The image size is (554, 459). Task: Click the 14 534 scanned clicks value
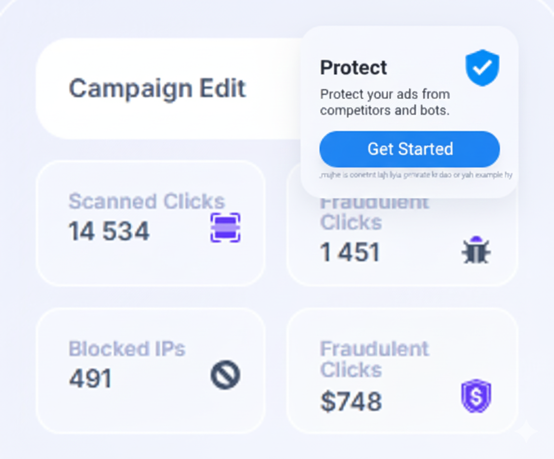coord(109,231)
